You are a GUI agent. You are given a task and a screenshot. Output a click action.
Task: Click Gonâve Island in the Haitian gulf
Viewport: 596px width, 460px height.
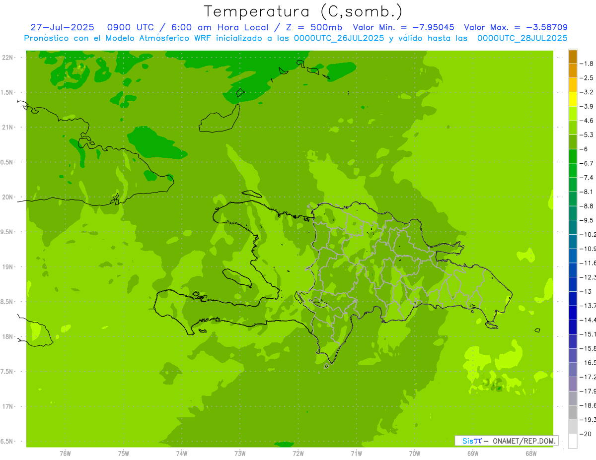[237, 277]
